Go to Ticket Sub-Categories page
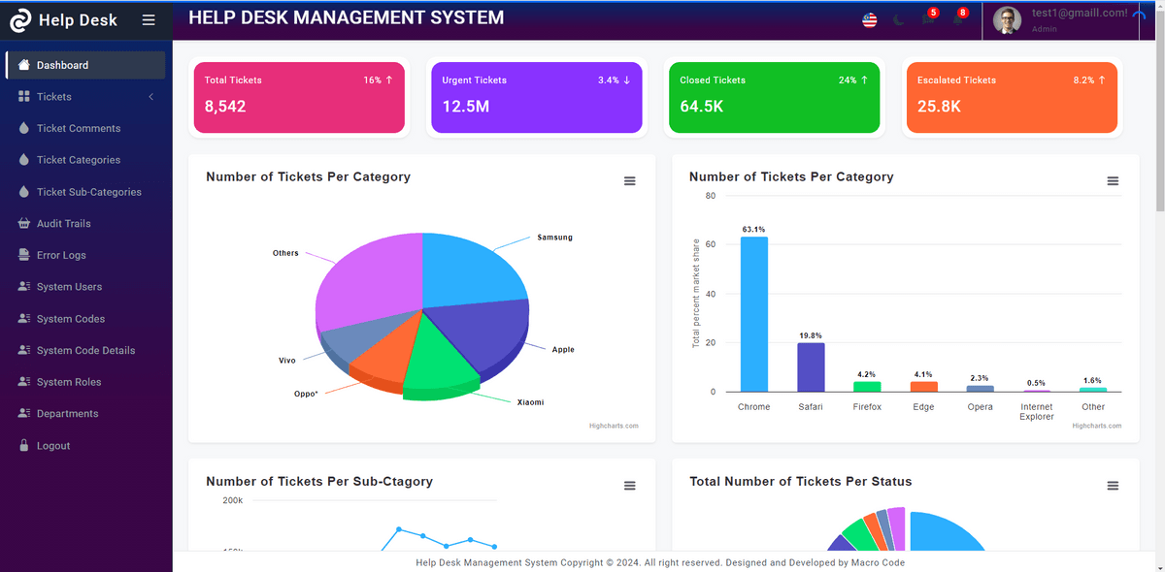1165x572 pixels. click(85, 192)
